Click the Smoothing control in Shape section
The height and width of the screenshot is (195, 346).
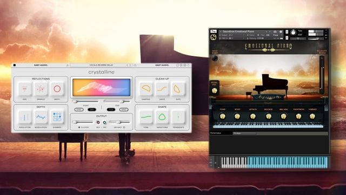tap(162, 117)
